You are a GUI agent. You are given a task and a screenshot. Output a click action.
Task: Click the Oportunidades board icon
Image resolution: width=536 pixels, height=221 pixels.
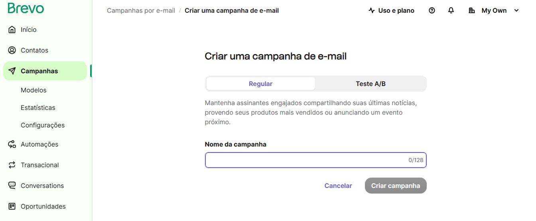(x=12, y=206)
